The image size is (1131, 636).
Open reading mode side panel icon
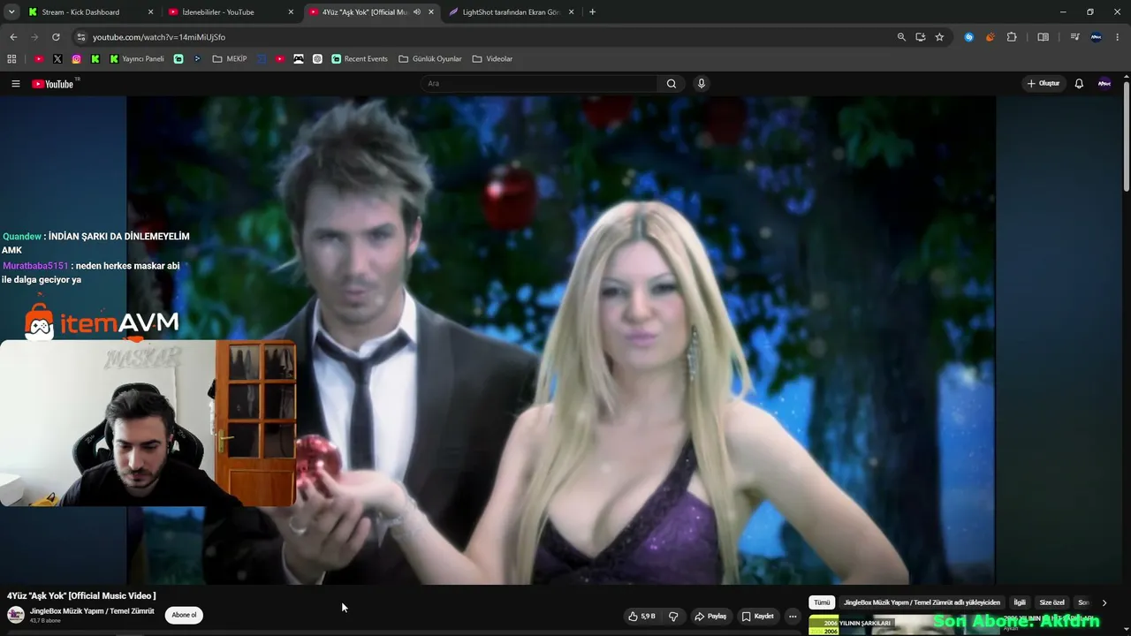coord(1043,37)
